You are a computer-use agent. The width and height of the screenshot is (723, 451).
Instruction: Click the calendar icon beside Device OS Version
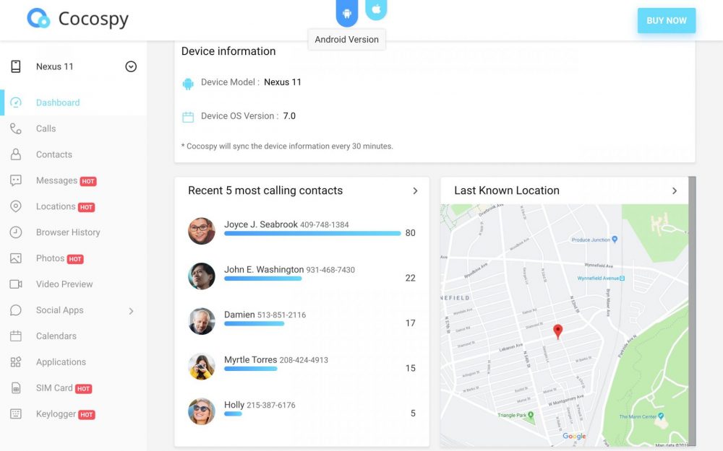point(188,117)
